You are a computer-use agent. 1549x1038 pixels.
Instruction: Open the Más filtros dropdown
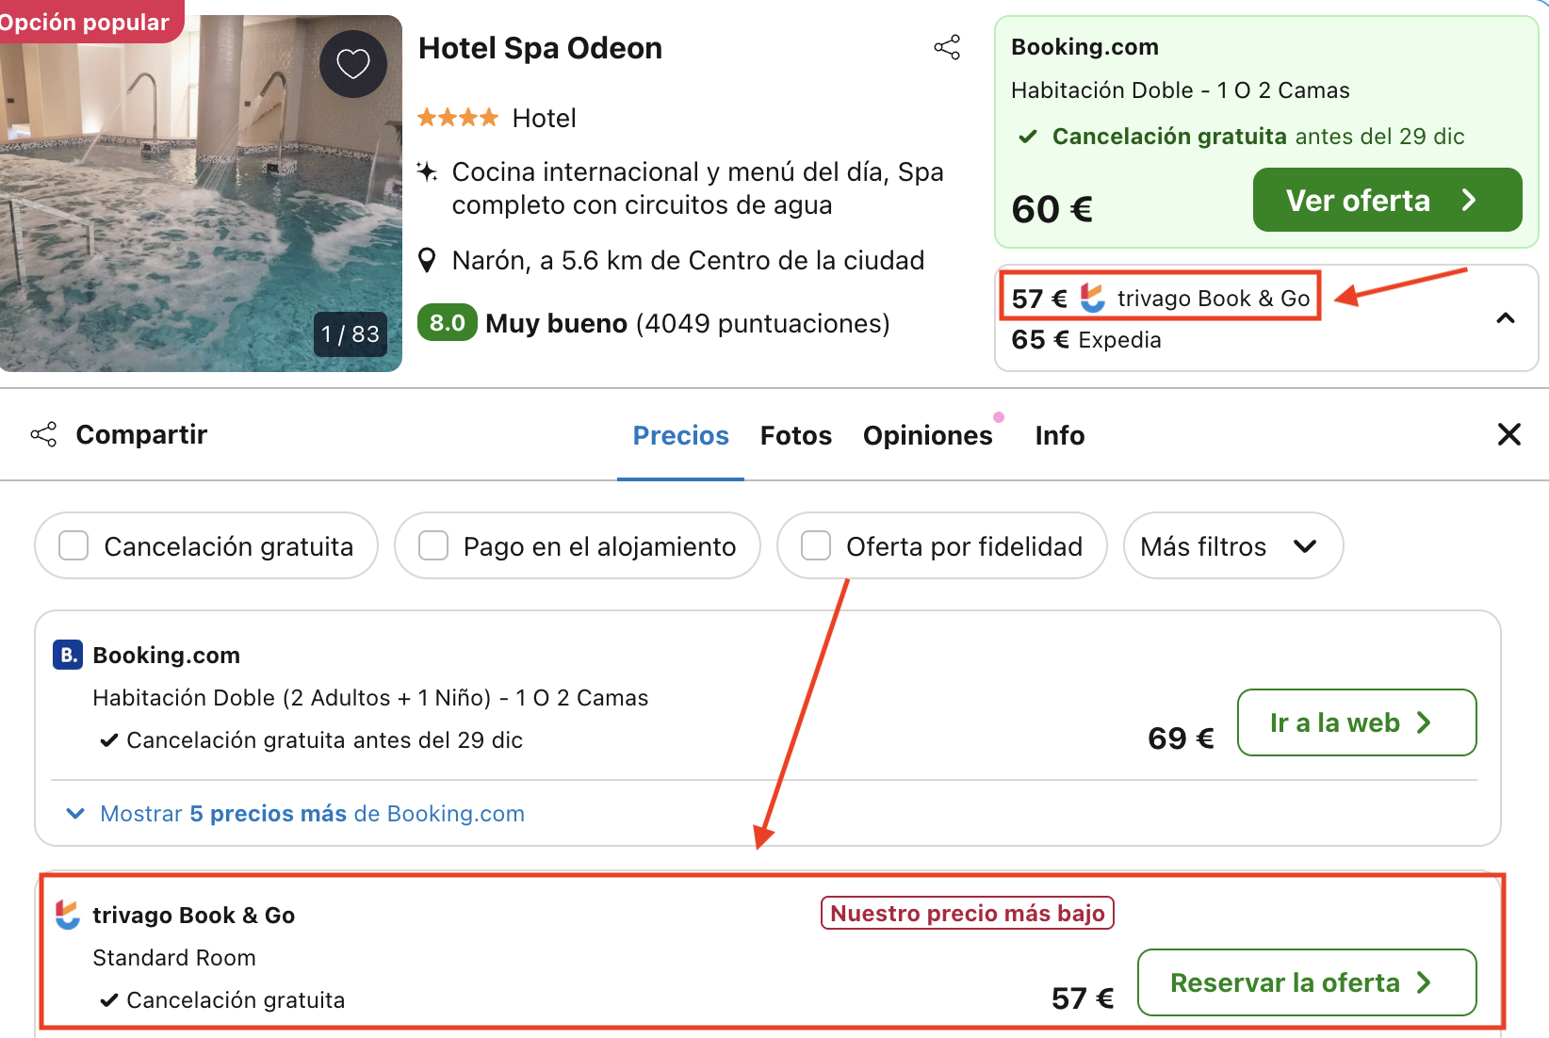tap(1231, 545)
